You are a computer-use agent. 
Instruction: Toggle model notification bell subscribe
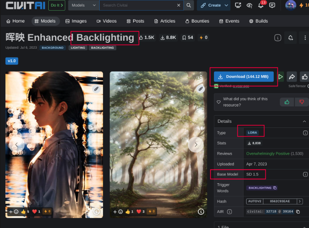(x=290, y=38)
